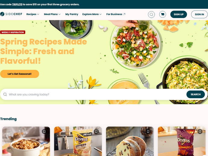
Task: Bookmark the Doritos Flamin' Hot card
Action: coord(200,131)
